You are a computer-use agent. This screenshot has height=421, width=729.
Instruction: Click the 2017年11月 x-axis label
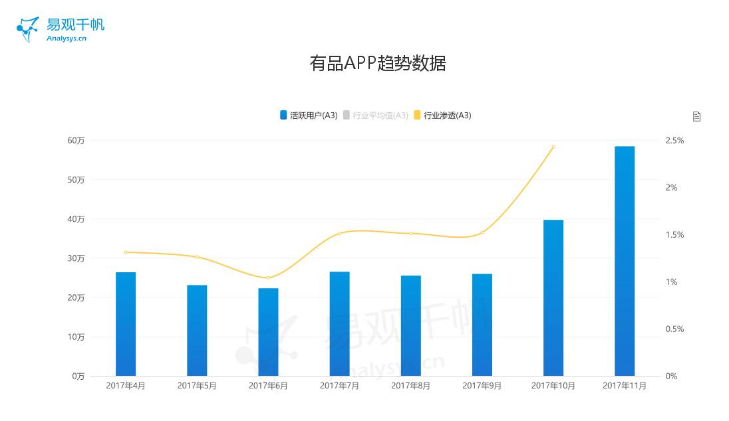coord(625,386)
